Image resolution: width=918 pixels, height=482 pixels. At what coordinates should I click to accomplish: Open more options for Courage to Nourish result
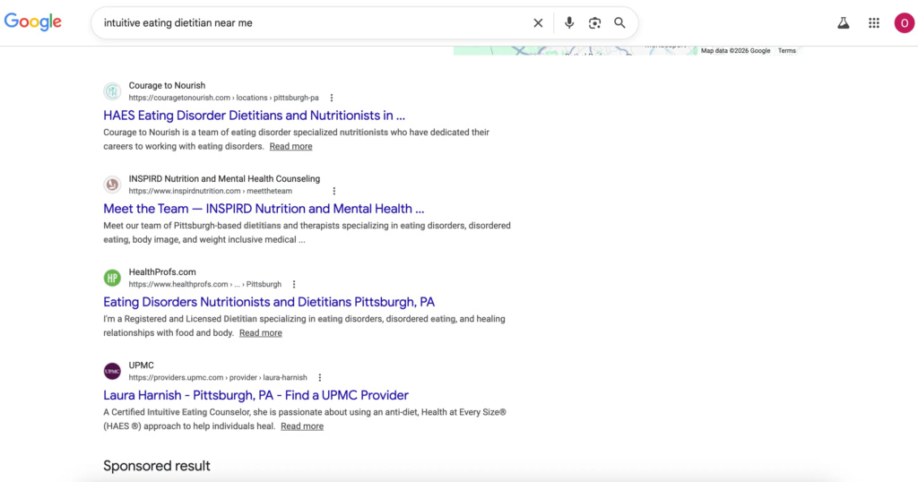[x=332, y=98]
